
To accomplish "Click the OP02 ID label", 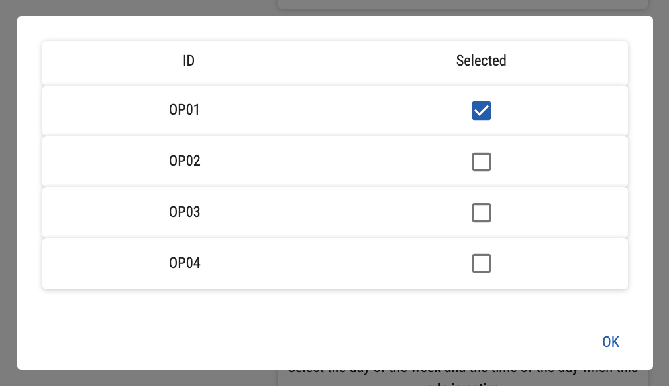I will click(x=185, y=161).
